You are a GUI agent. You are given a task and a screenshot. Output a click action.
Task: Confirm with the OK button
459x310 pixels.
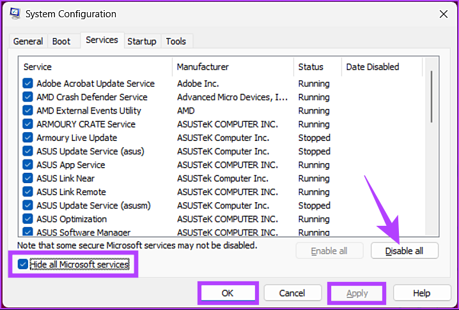tap(228, 293)
